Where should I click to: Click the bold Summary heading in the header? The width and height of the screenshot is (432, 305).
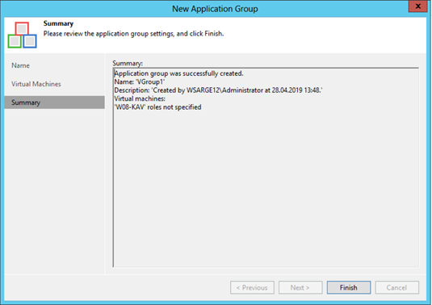point(58,23)
